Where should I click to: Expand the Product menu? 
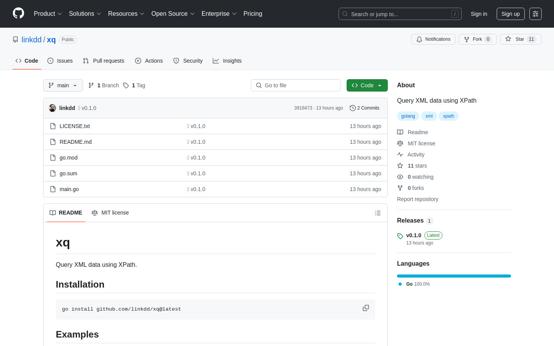[48, 13]
